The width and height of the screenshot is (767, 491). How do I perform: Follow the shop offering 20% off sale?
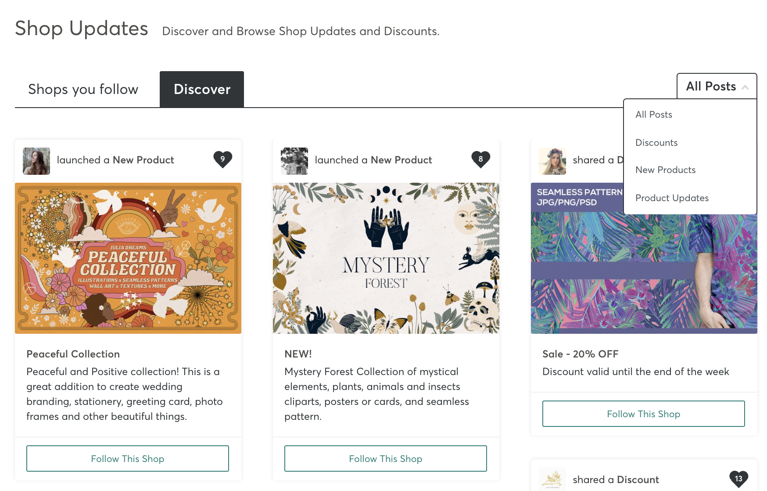pyautogui.click(x=644, y=414)
